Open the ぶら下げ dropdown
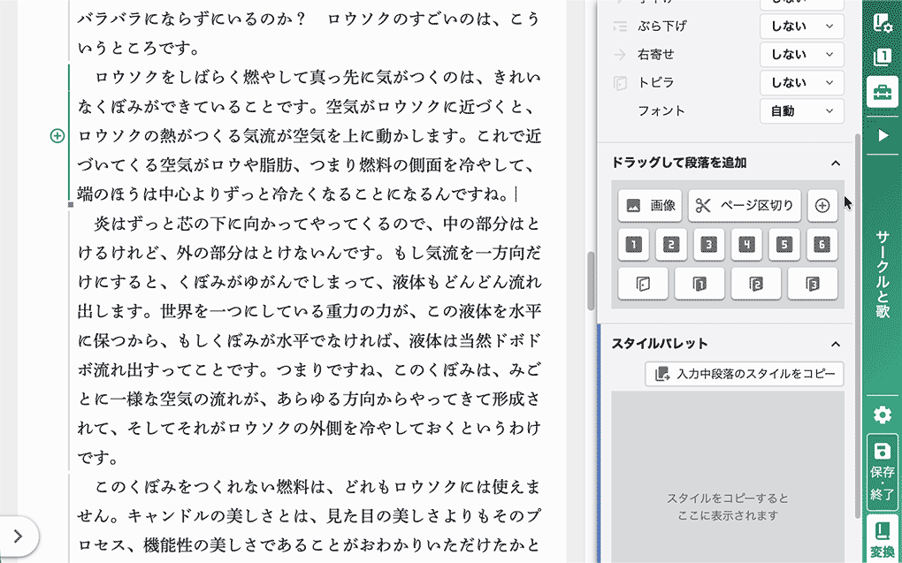Screen dimensions: 902x563 (802, 27)
